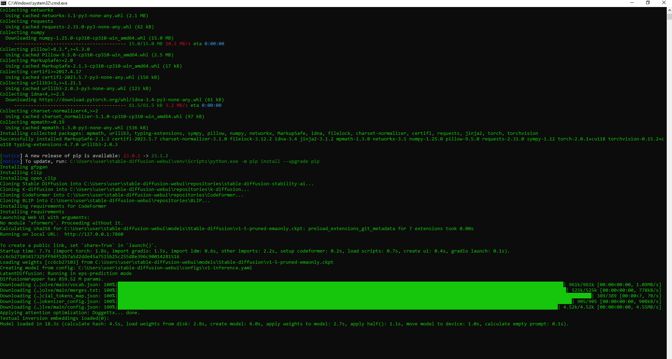Viewport: 672px width, 359px height.
Task: Click the okenizer_config.json download progress bar
Action: coord(345,302)
